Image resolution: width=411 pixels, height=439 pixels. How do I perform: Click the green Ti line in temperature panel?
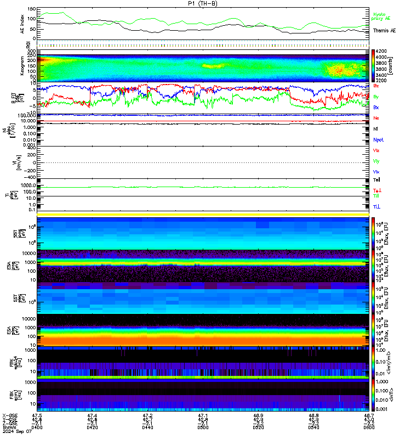click(x=203, y=187)
